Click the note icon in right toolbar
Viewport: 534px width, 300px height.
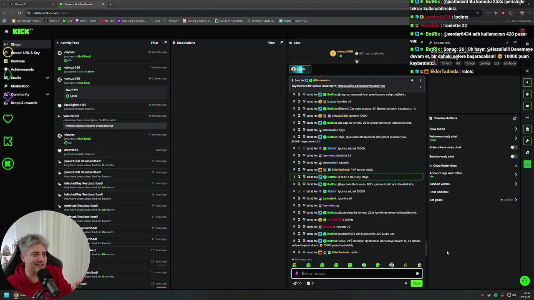[527, 94]
